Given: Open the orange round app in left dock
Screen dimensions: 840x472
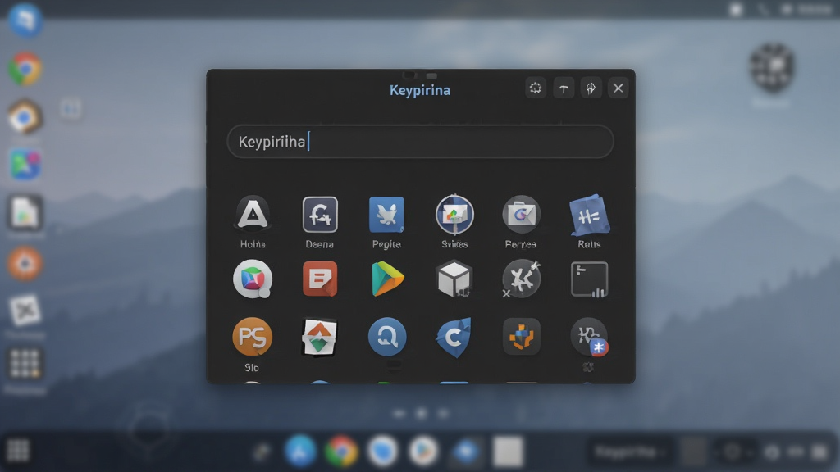Looking at the screenshot, I should tap(25, 263).
